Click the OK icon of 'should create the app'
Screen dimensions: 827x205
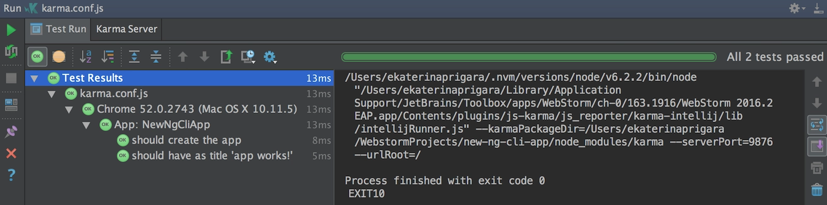[122, 140]
